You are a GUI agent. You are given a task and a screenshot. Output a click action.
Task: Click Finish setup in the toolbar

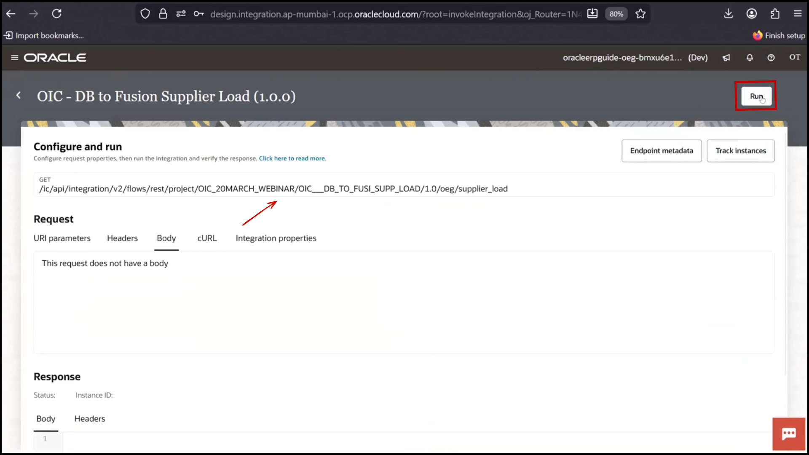(779, 36)
